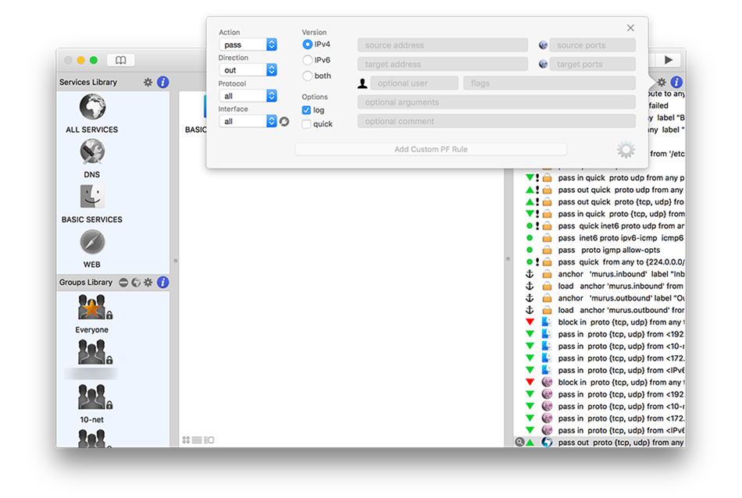Open the ALL SERVICES globe icon
The height and width of the screenshot is (498, 742).
pyautogui.click(x=92, y=108)
